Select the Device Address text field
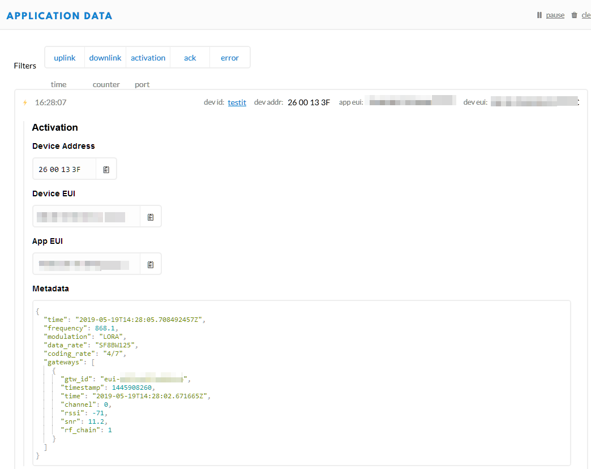Viewport: 591px width, 469px height. (64, 169)
